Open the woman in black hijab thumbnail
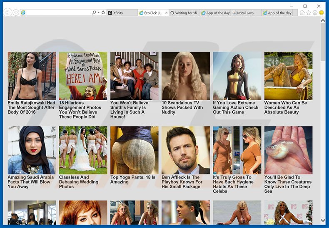 32,150
